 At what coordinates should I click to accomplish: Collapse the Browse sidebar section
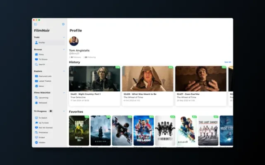(x=64, y=49)
